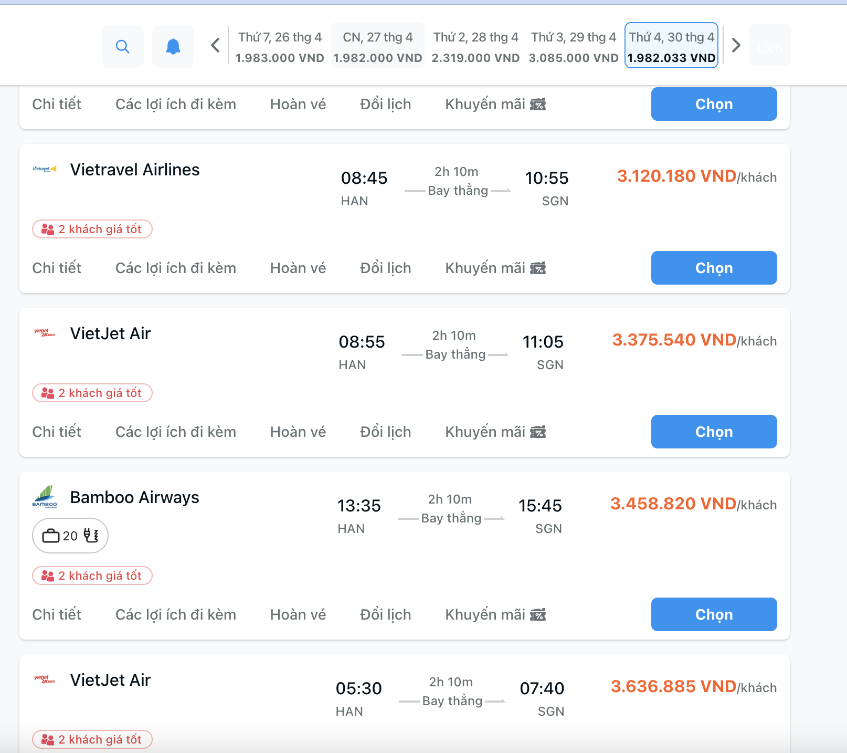Go to next dates with right chevron

(x=736, y=46)
